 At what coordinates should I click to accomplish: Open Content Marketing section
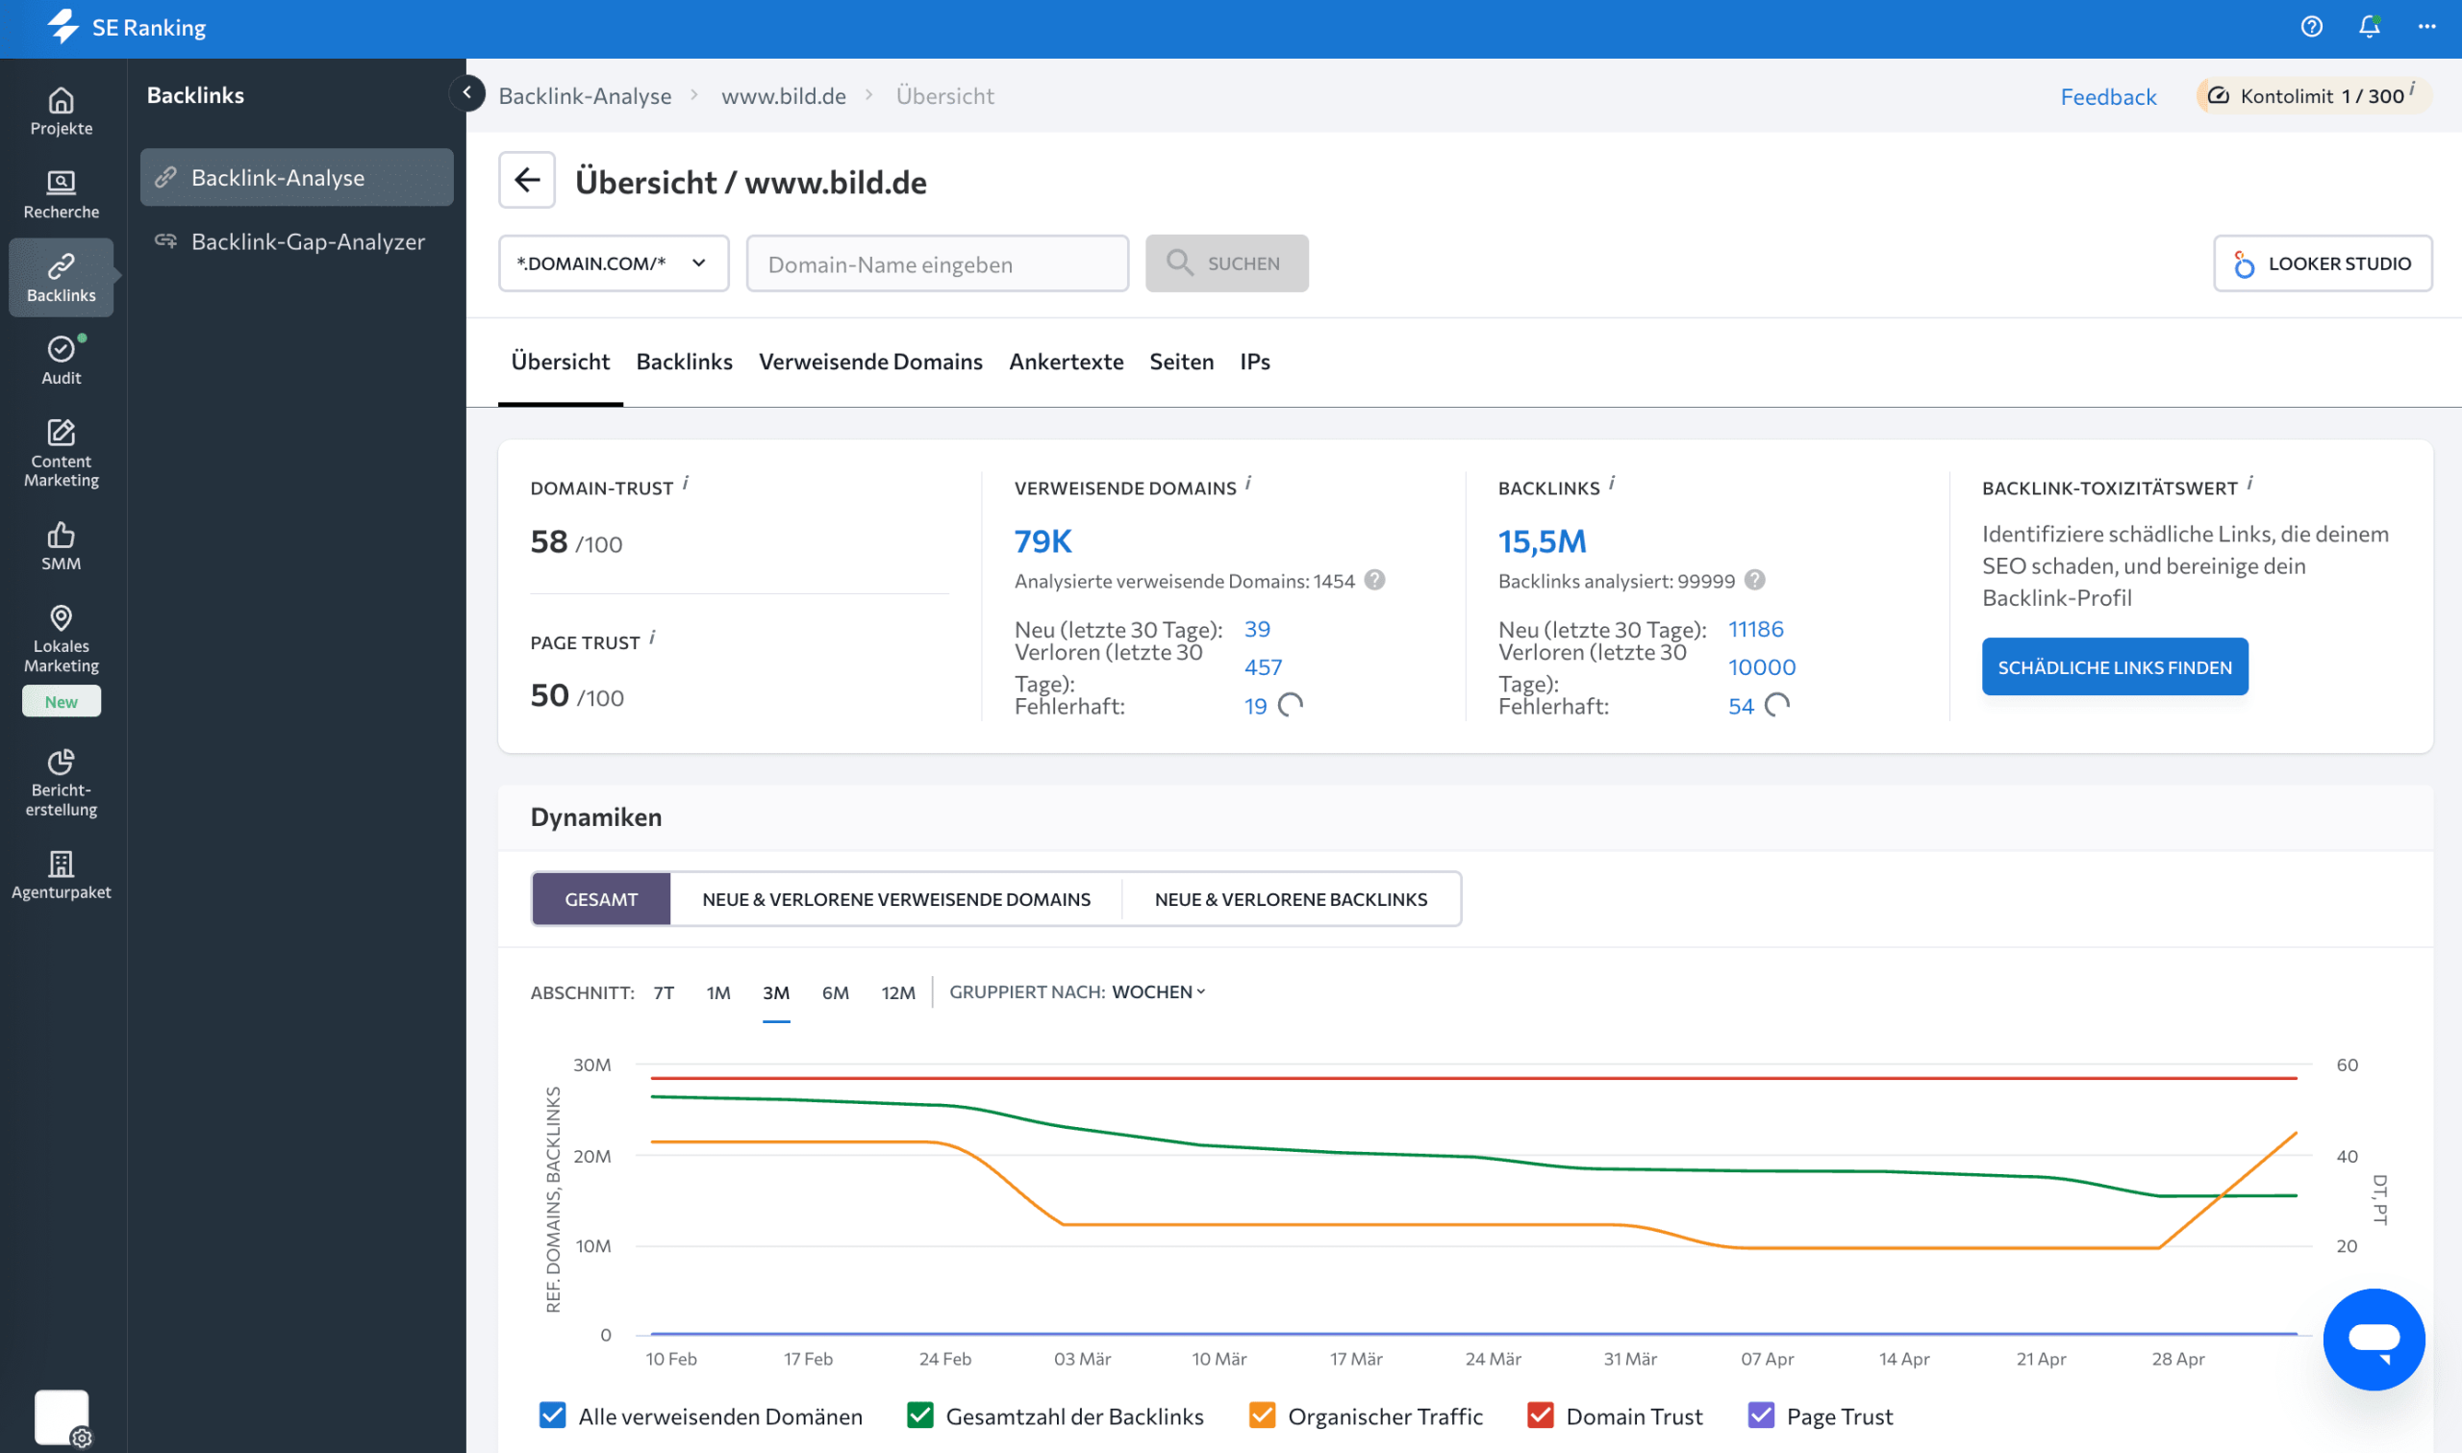pyautogui.click(x=61, y=453)
